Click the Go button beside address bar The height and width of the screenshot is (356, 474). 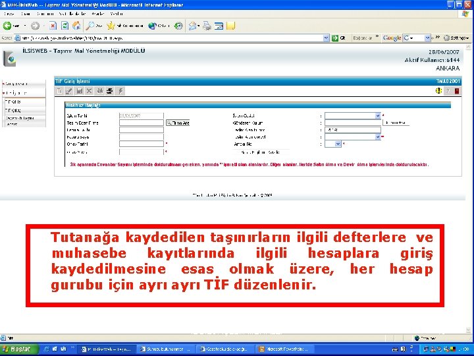[x=338, y=38]
